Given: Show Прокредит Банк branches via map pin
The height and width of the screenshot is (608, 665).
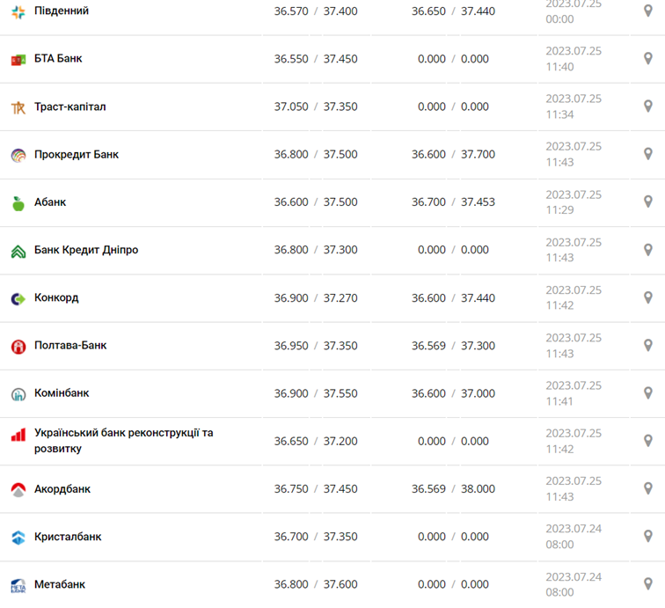Looking at the screenshot, I should point(648,154).
